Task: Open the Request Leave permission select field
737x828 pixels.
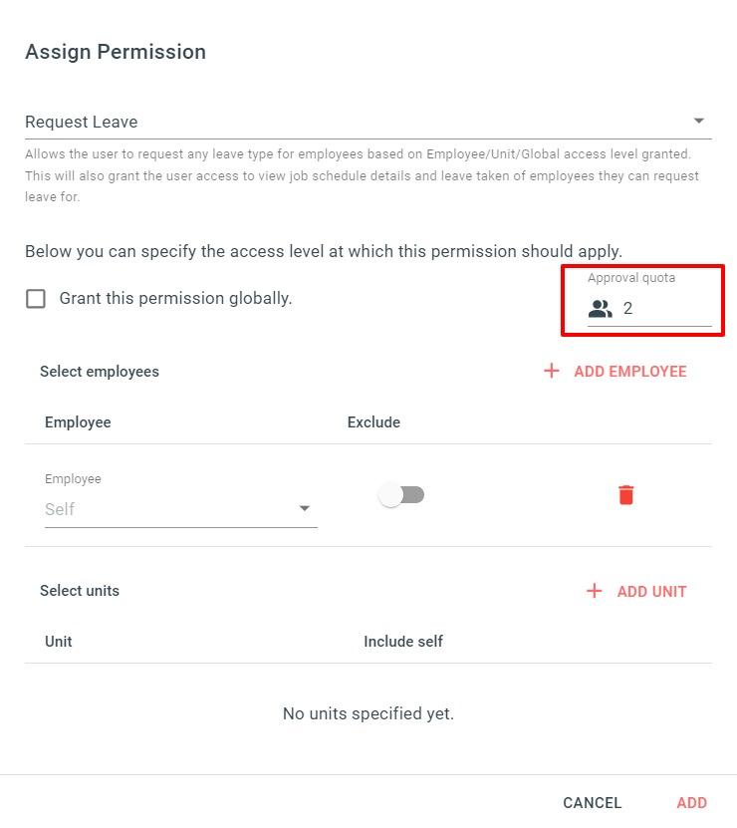Action: point(368,122)
